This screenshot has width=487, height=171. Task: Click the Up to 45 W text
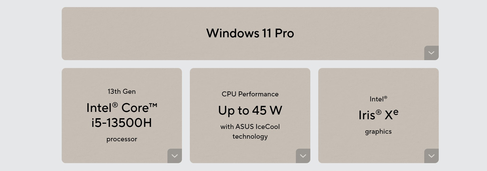[250, 110]
